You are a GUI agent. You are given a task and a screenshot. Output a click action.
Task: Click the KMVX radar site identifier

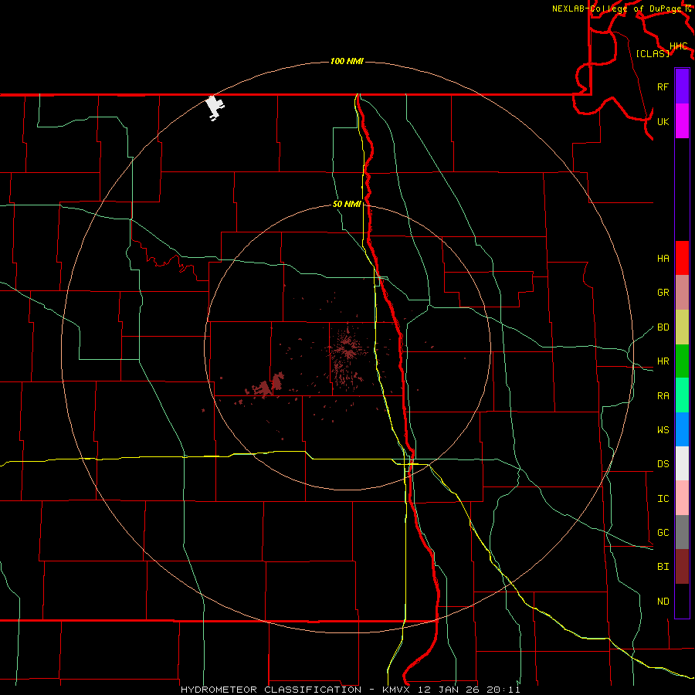click(x=398, y=690)
